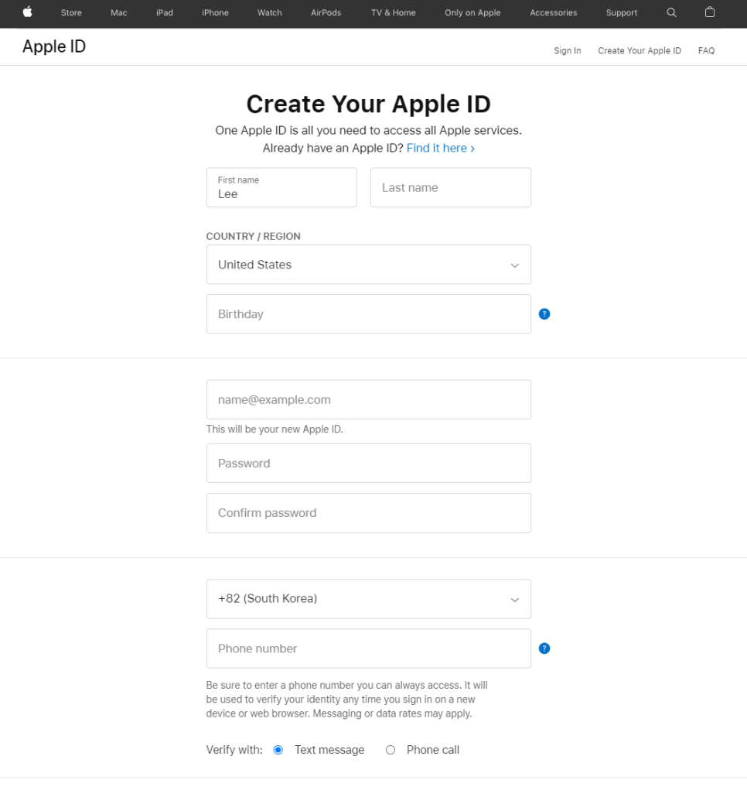This screenshot has width=747, height=787.
Task: Open the shopping bag icon
Action: (710, 12)
